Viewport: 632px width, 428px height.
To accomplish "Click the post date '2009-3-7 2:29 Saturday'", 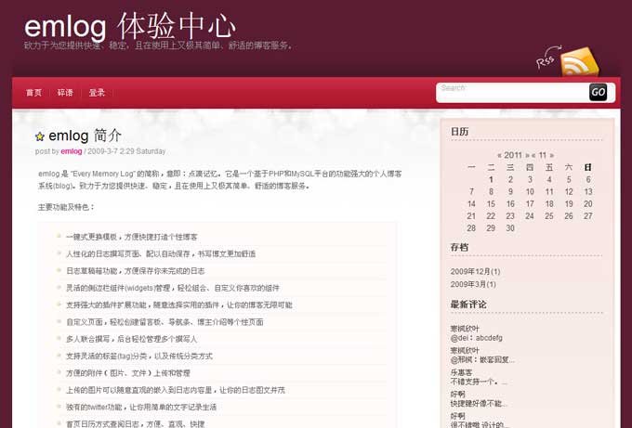I will click(x=126, y=151).
